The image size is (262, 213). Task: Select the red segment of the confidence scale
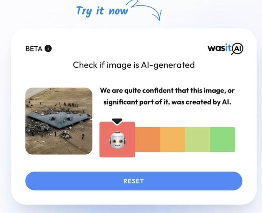pos(117,139)
